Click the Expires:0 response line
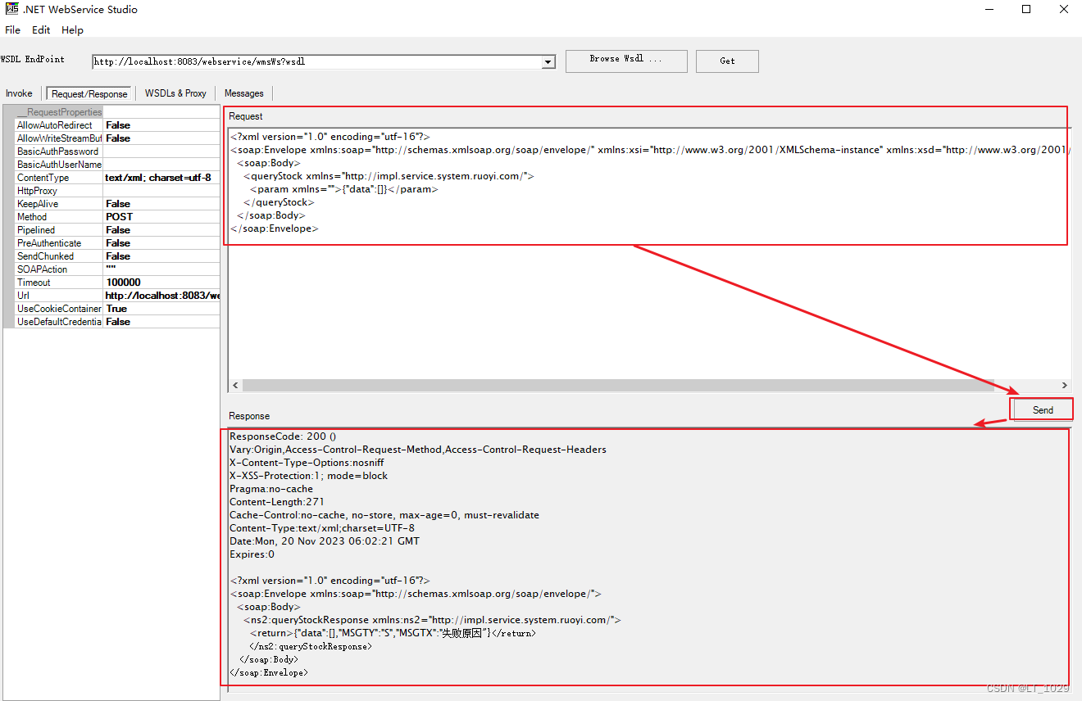The image size is (1082, 701). 252,554
